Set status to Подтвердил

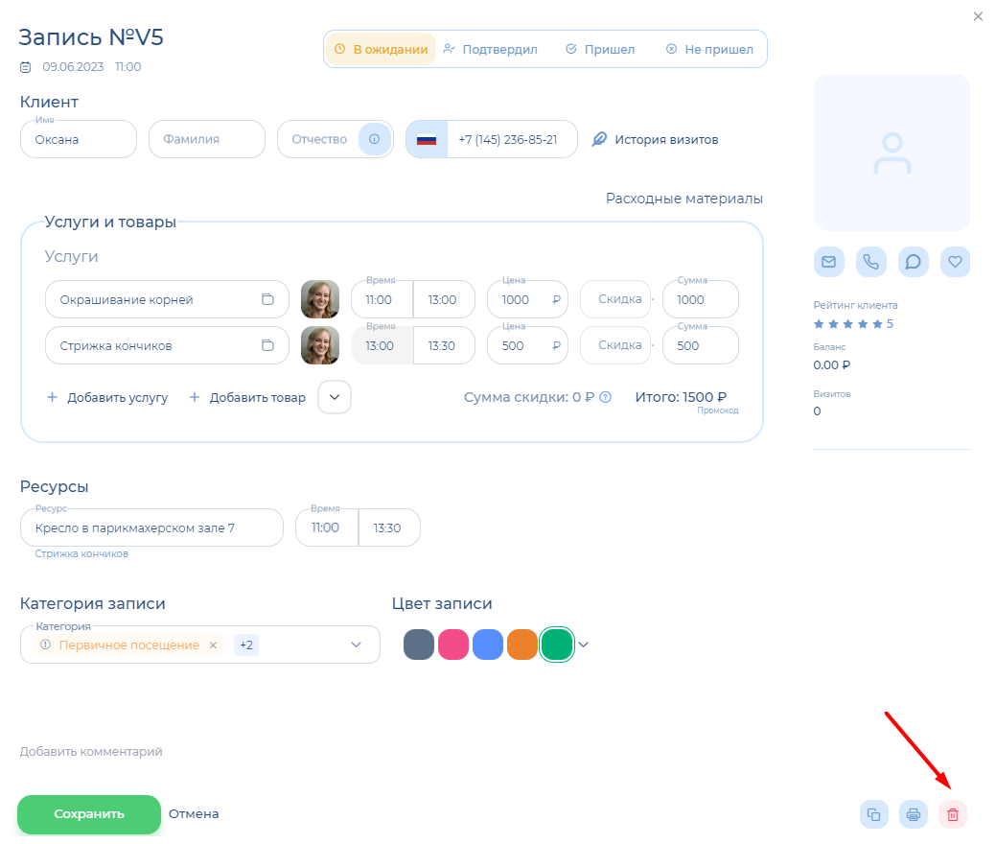pyautogui.click(x=491, y=49)
